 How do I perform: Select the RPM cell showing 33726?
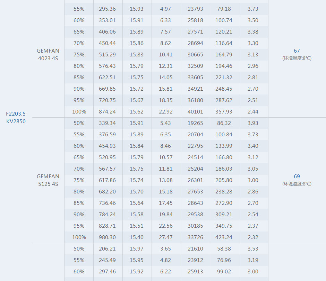(x=195, y=237)
